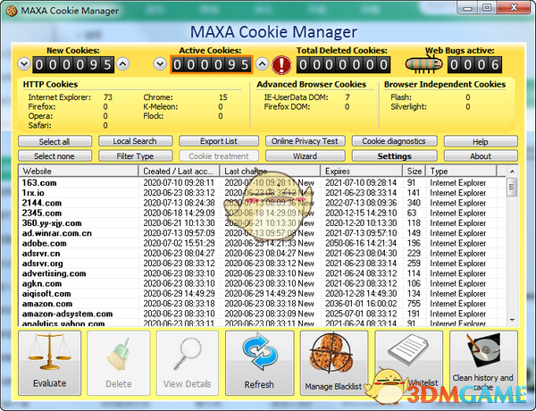Sort by Size column header
Viewport: 536px width, 411px height.
pyautogui.click(x=415, y=171)
